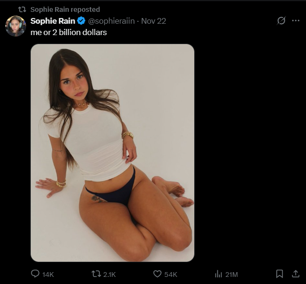The width and height of the screenshot is (306, 284).
Task: Click the 54K likes count
Action: point(171,275)
